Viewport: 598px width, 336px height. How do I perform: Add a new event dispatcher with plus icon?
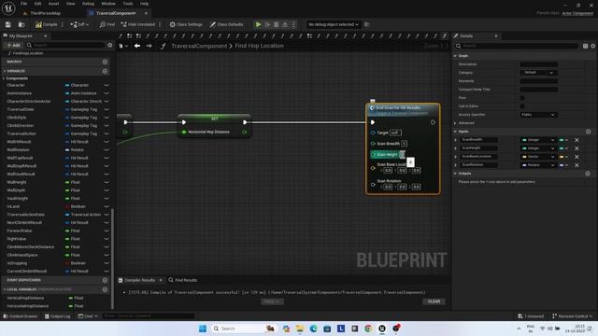coord(105,280)
